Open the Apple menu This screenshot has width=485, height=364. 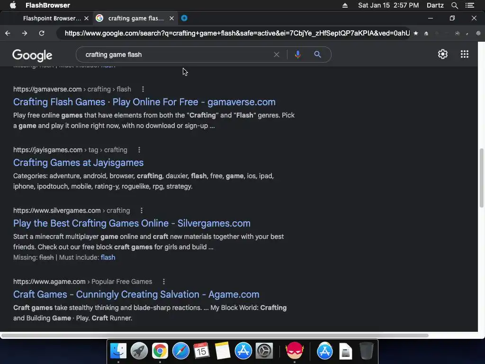coord(13,5)
